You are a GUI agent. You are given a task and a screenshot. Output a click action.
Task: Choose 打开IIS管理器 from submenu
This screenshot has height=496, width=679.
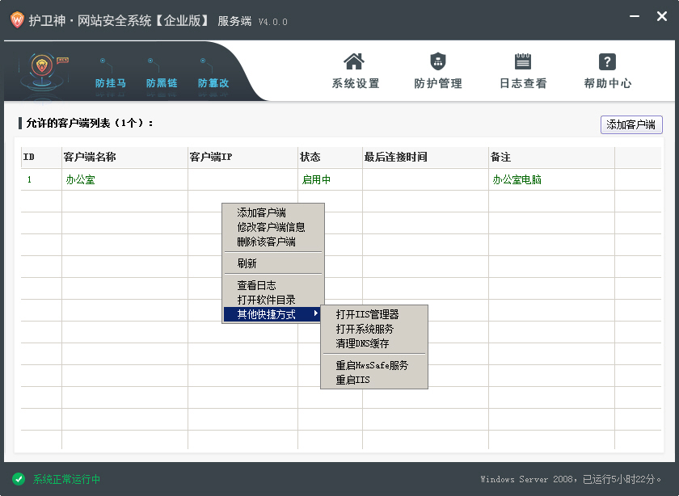pyautogui.click(x=367, y=314)
